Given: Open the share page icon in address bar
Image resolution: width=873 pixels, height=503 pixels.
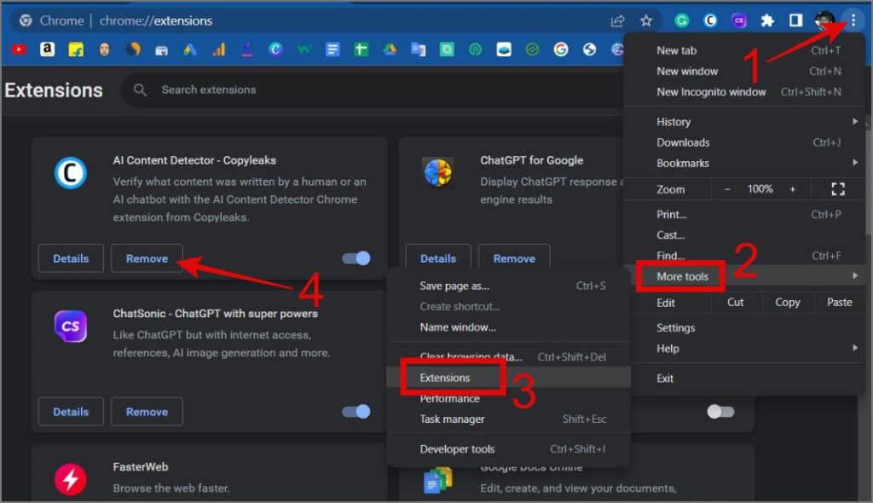Looking at the screenshot, I should (x=617, y=20).
